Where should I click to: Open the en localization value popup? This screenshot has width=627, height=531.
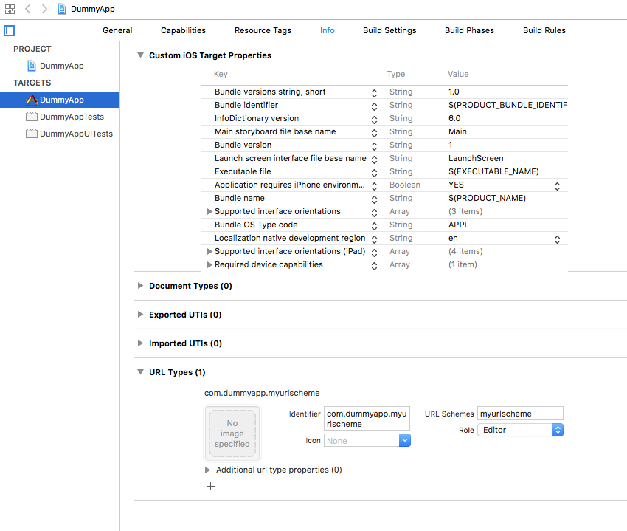point(557,239)
